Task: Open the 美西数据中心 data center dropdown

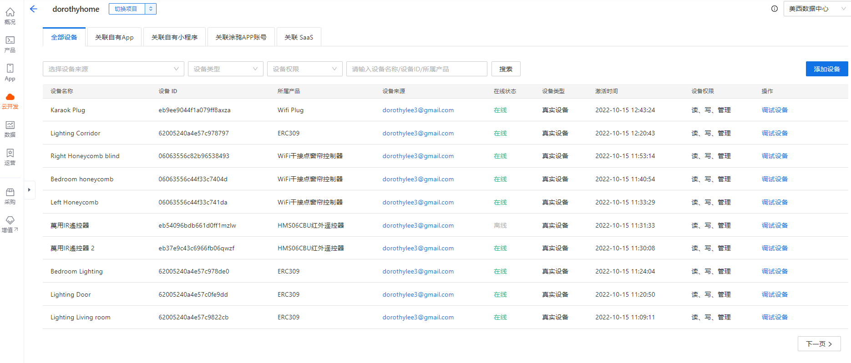Action: coord(817,9)
